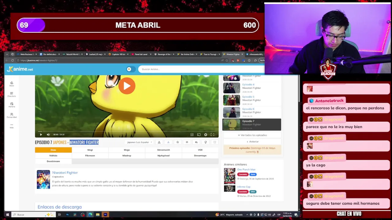Image resolution: width=392 pixels, height=220 pixels.
Task: Select the Streamwish server tab
Action: [x=164, y=150]
